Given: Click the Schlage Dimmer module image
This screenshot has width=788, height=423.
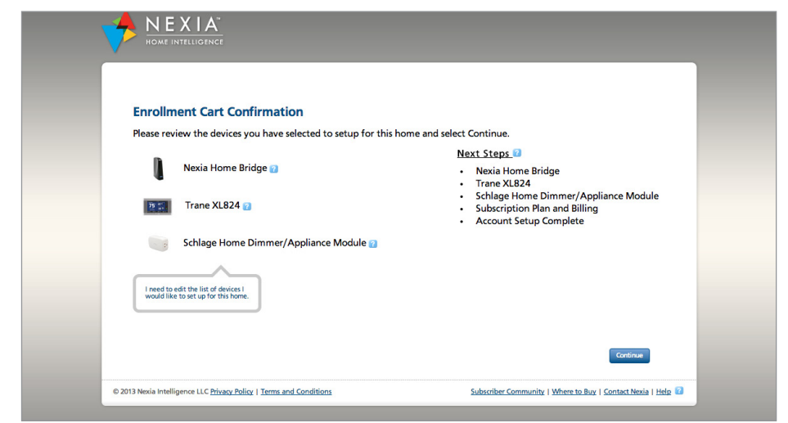Looking at the screenshot, I should point(158,243).
